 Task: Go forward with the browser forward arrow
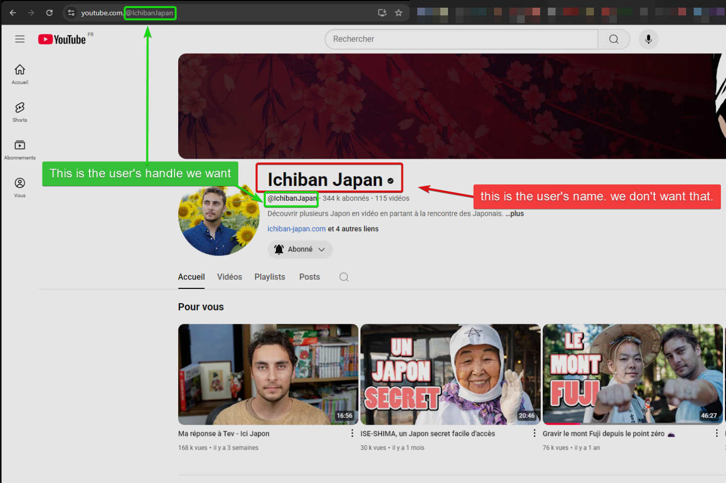(31, 13)
